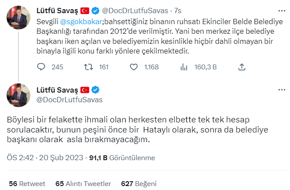Click the reply icon on first tweet

pos(41,67)
